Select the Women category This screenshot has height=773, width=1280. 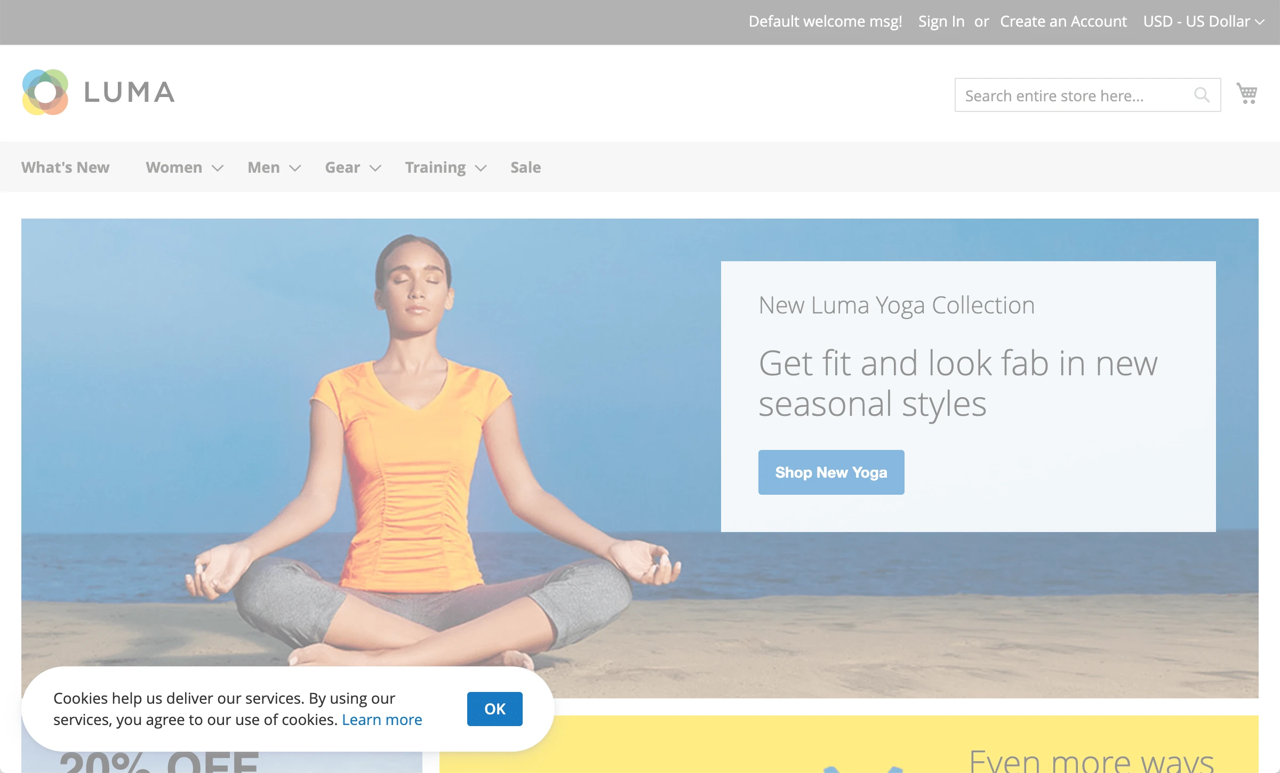(x=174, y=167)
